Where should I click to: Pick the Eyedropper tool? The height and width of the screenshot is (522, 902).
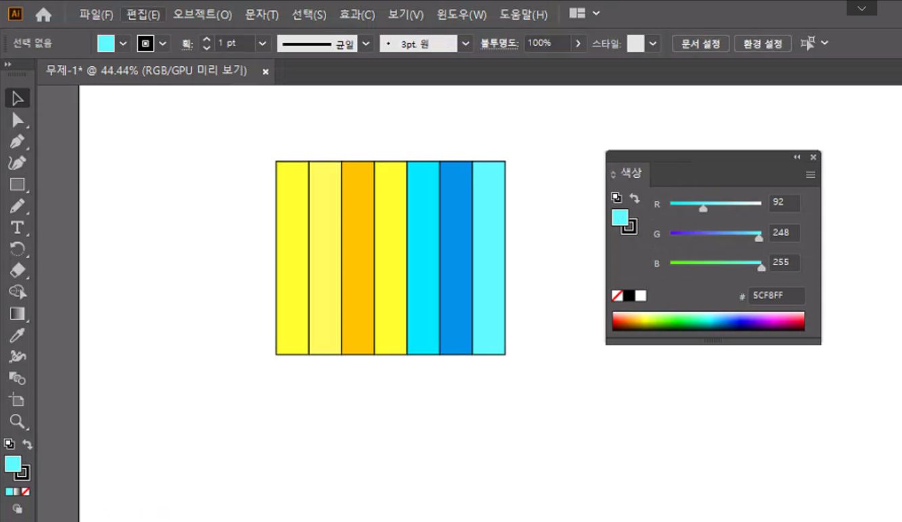coord(17,335)
